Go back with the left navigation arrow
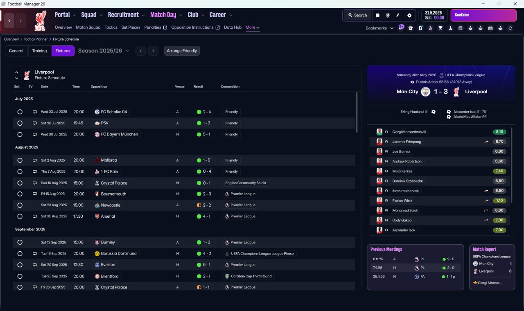Screen dimensions: 524x311 pos(9,20)
